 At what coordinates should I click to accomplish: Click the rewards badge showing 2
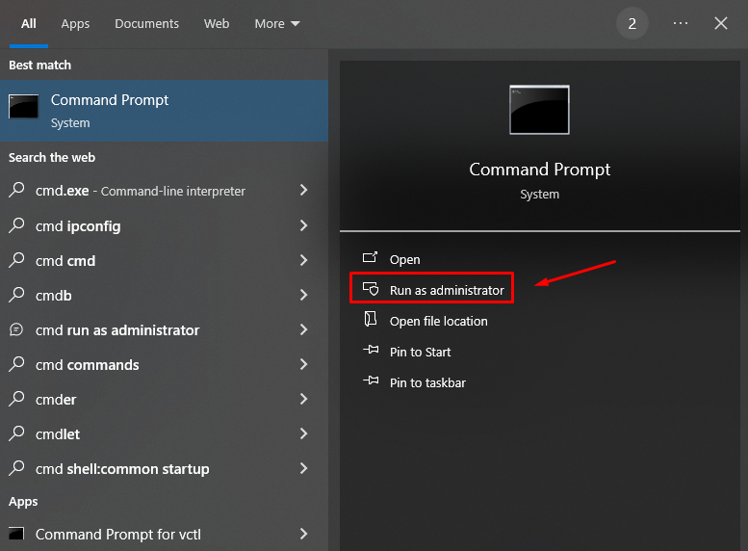tap(632, 23)
